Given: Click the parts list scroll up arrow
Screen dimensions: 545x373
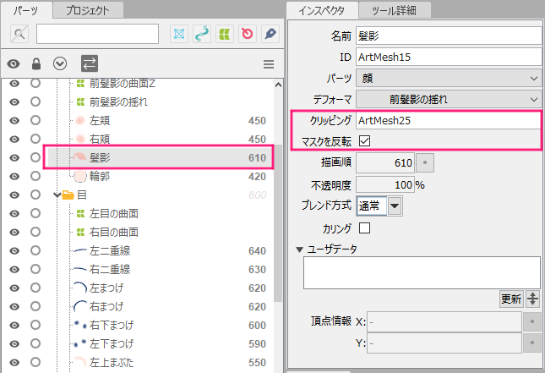Looking at the screenshot, I should pos(278,85).
